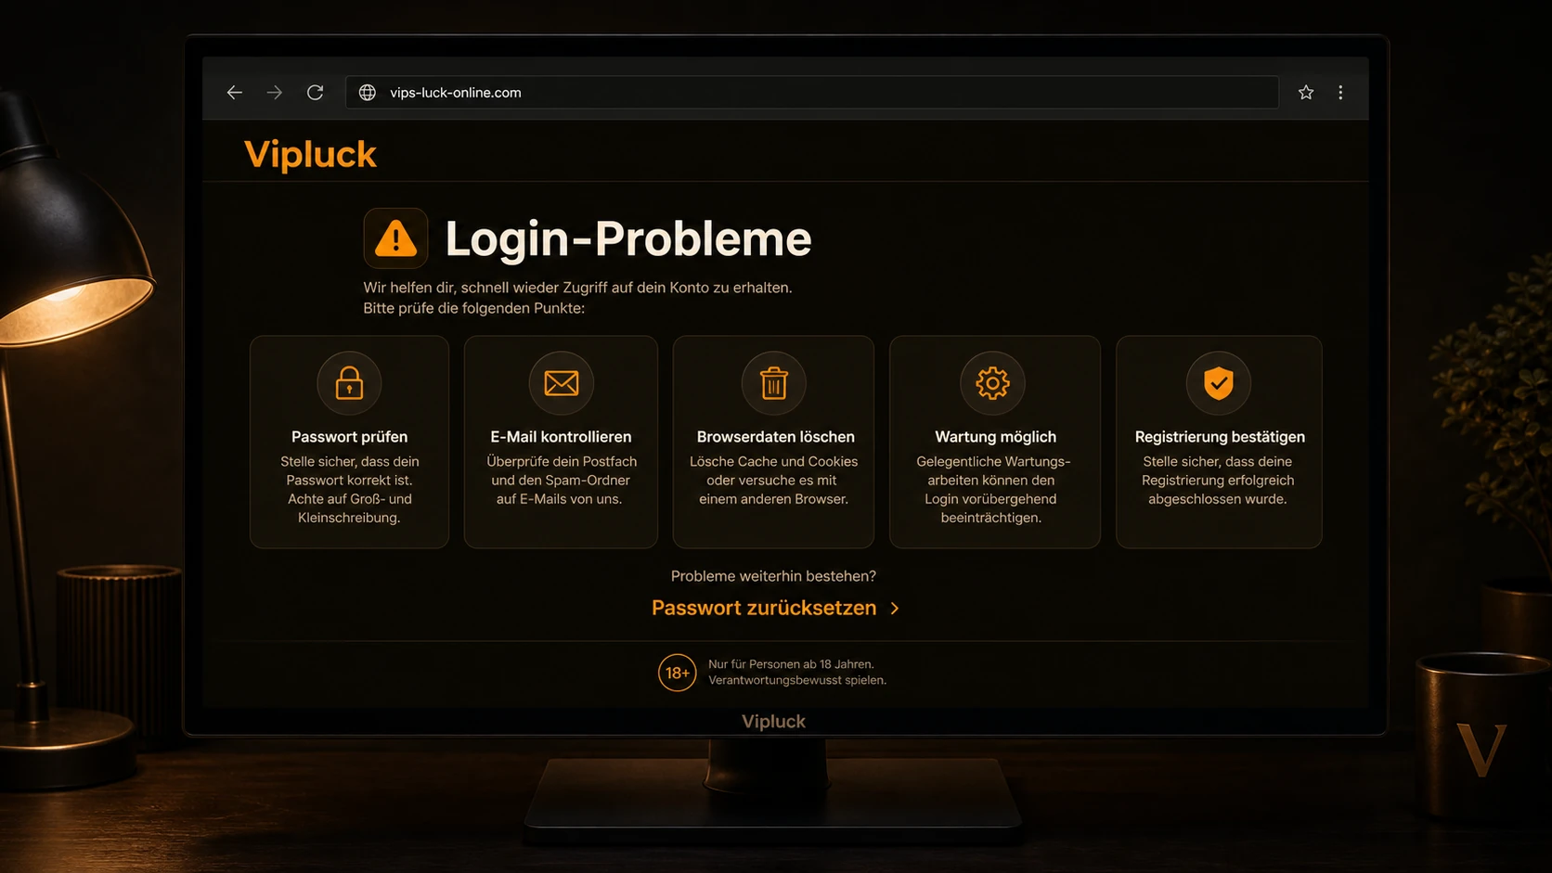1552x873 pixels.
Task: Select the Passwort prüfen heading
Action: pos(349,437)
